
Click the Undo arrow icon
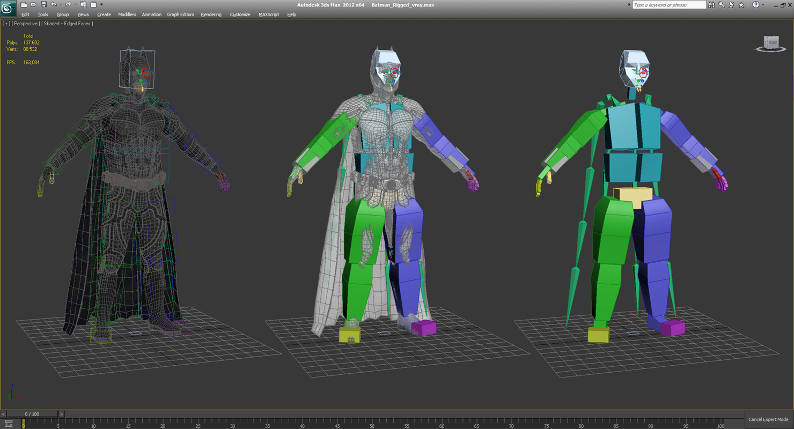tap(54, 5)
